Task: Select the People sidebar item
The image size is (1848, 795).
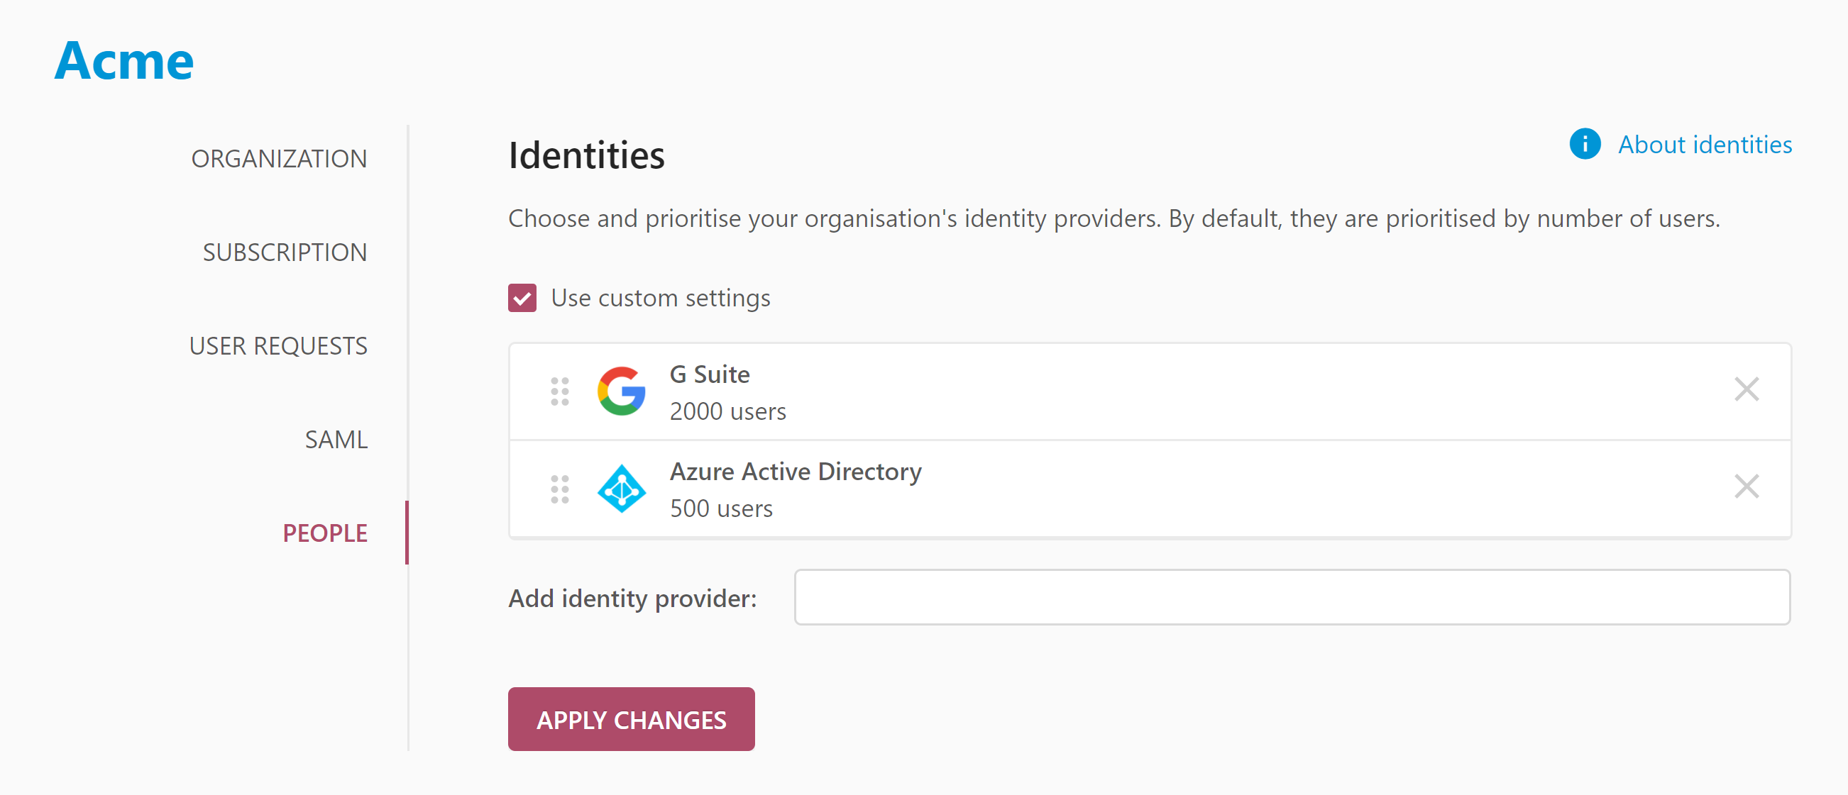Action: (325, 533)
